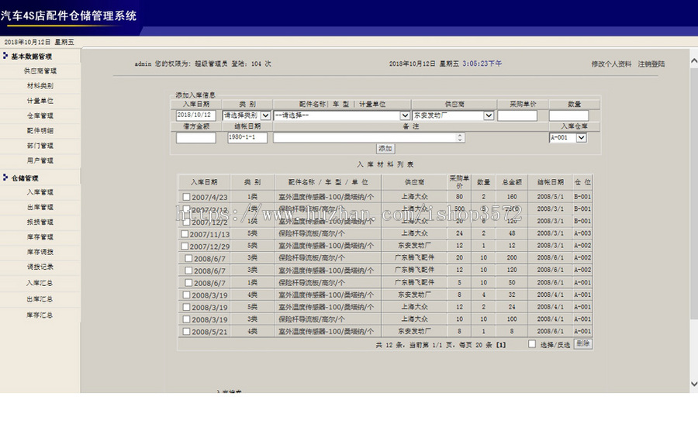
Task: Click the 数量 input field
Action: tap(568, 115)
